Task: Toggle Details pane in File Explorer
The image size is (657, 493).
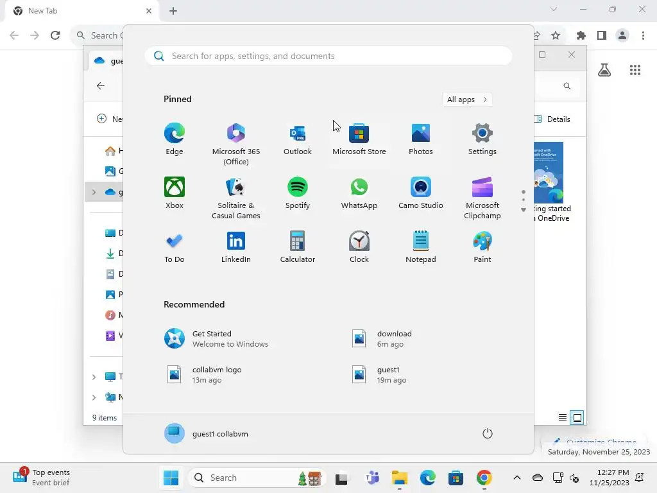Action: pos(552,119)
